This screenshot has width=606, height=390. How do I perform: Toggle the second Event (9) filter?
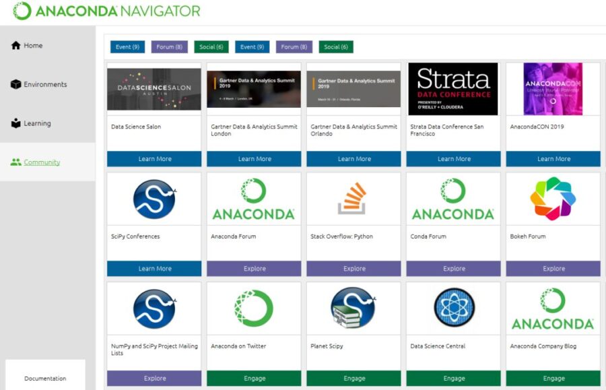coord(252,46)
